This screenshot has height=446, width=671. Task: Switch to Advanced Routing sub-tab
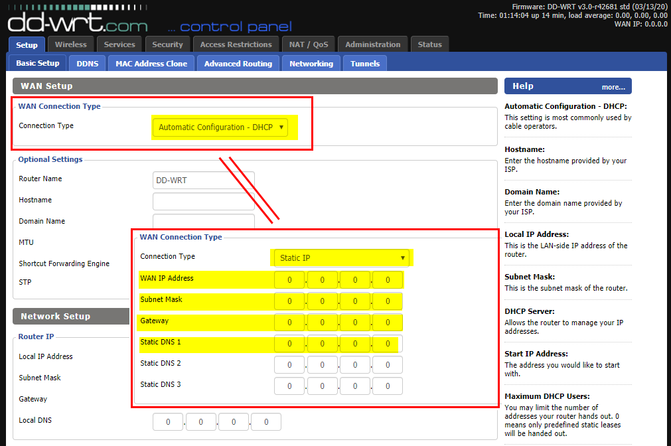tap(238, 63)
